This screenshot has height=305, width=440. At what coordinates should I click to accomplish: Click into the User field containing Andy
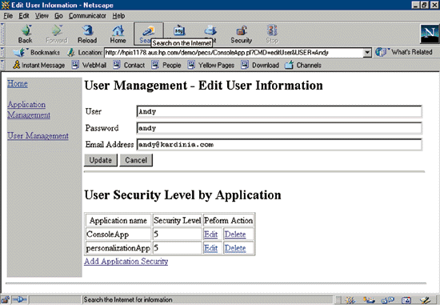pyautogui.click(x=279, y=111)
